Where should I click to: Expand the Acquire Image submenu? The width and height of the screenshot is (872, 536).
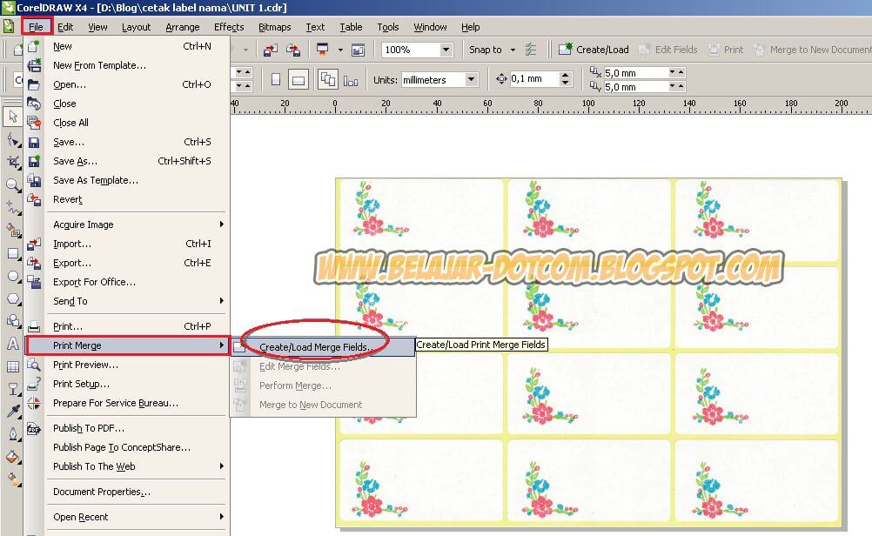pyautogui.click(x=221, y=224)
